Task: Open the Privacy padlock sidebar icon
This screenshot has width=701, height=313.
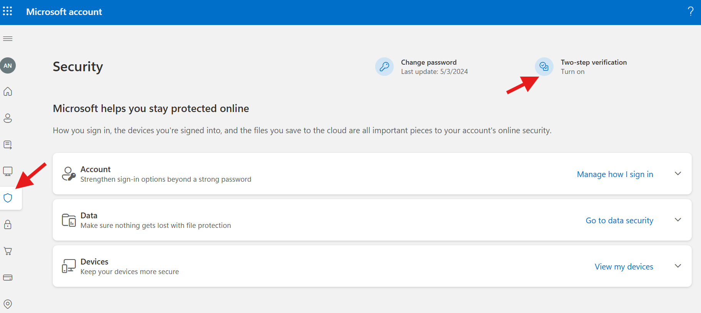Action: tap(8, 224)
